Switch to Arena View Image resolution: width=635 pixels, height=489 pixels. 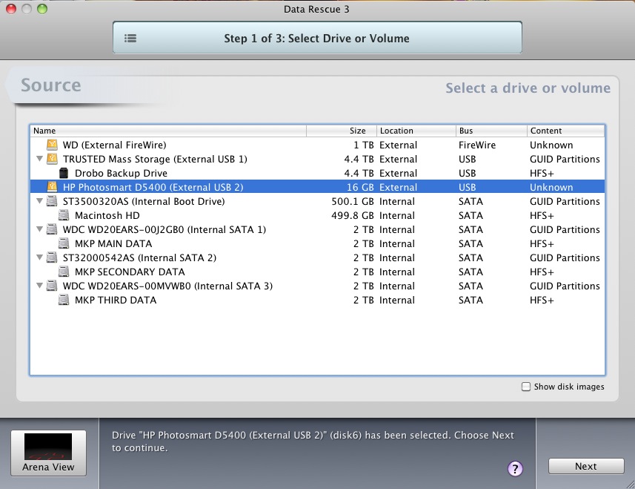(x=48, y=452)
